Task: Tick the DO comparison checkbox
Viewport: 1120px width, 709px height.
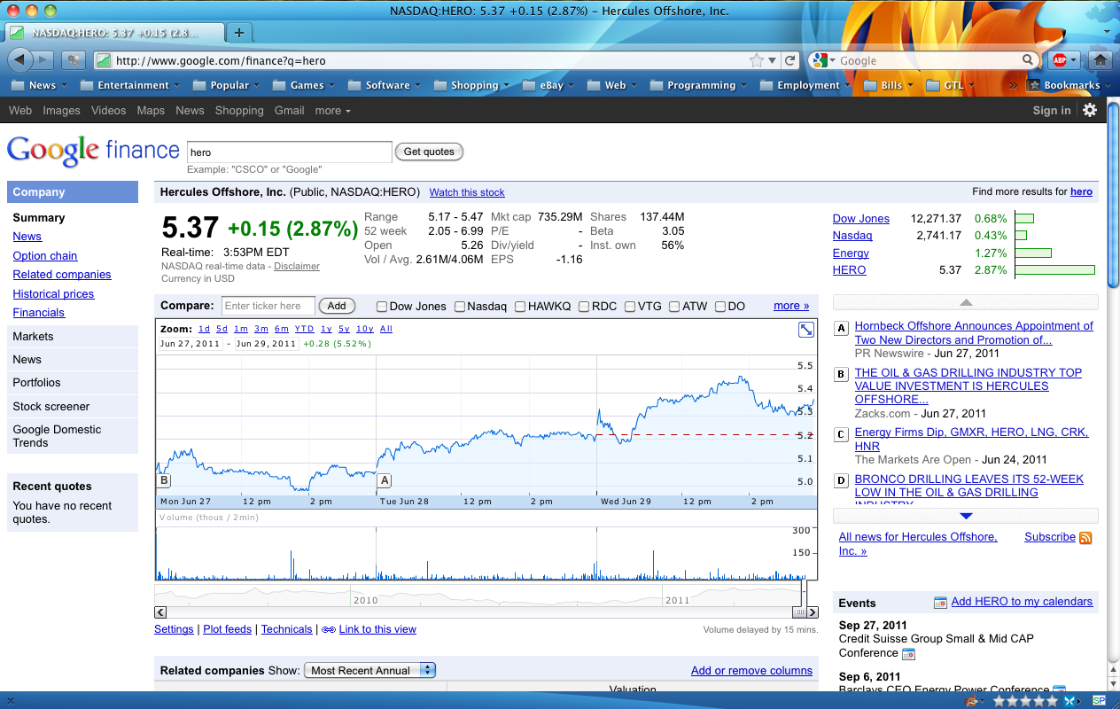Action: pyautogui.click(x=720, y=307)
